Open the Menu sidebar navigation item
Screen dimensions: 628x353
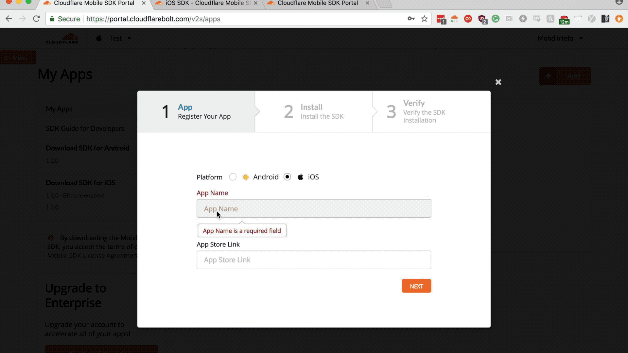[18, 57]
